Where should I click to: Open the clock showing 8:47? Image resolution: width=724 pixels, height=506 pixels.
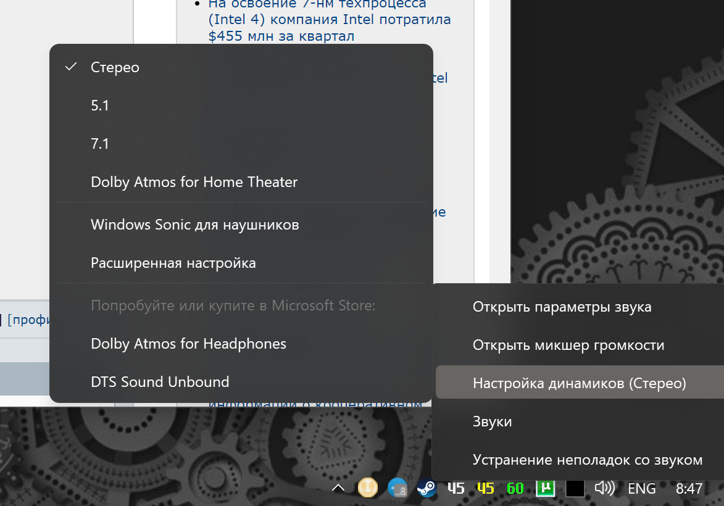(689, 489)
